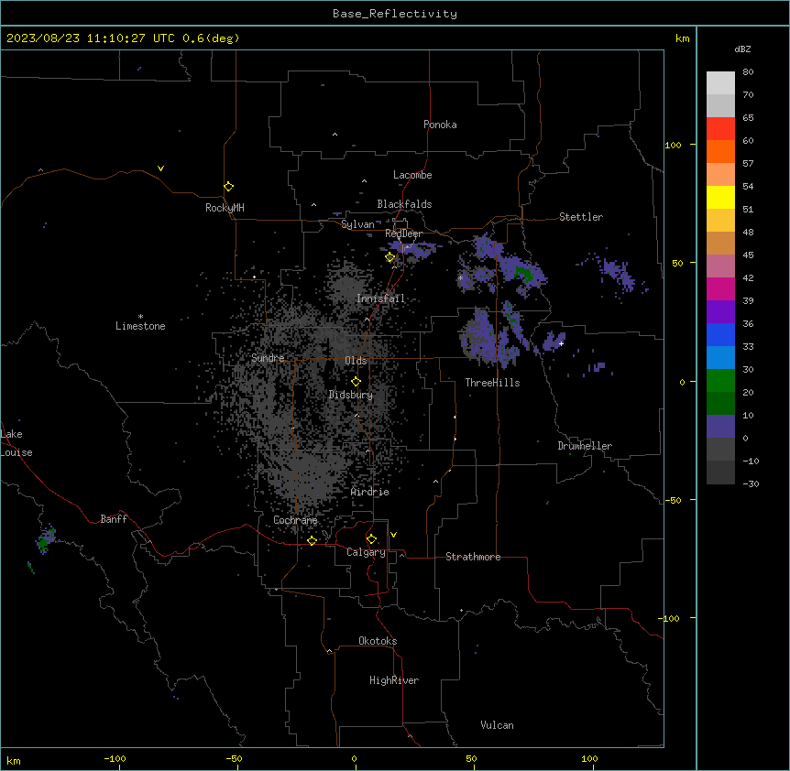Click the light gray 80–70 dBZ legend swatch
This screenshot has height=771, width=790.
tap(720, 83)
